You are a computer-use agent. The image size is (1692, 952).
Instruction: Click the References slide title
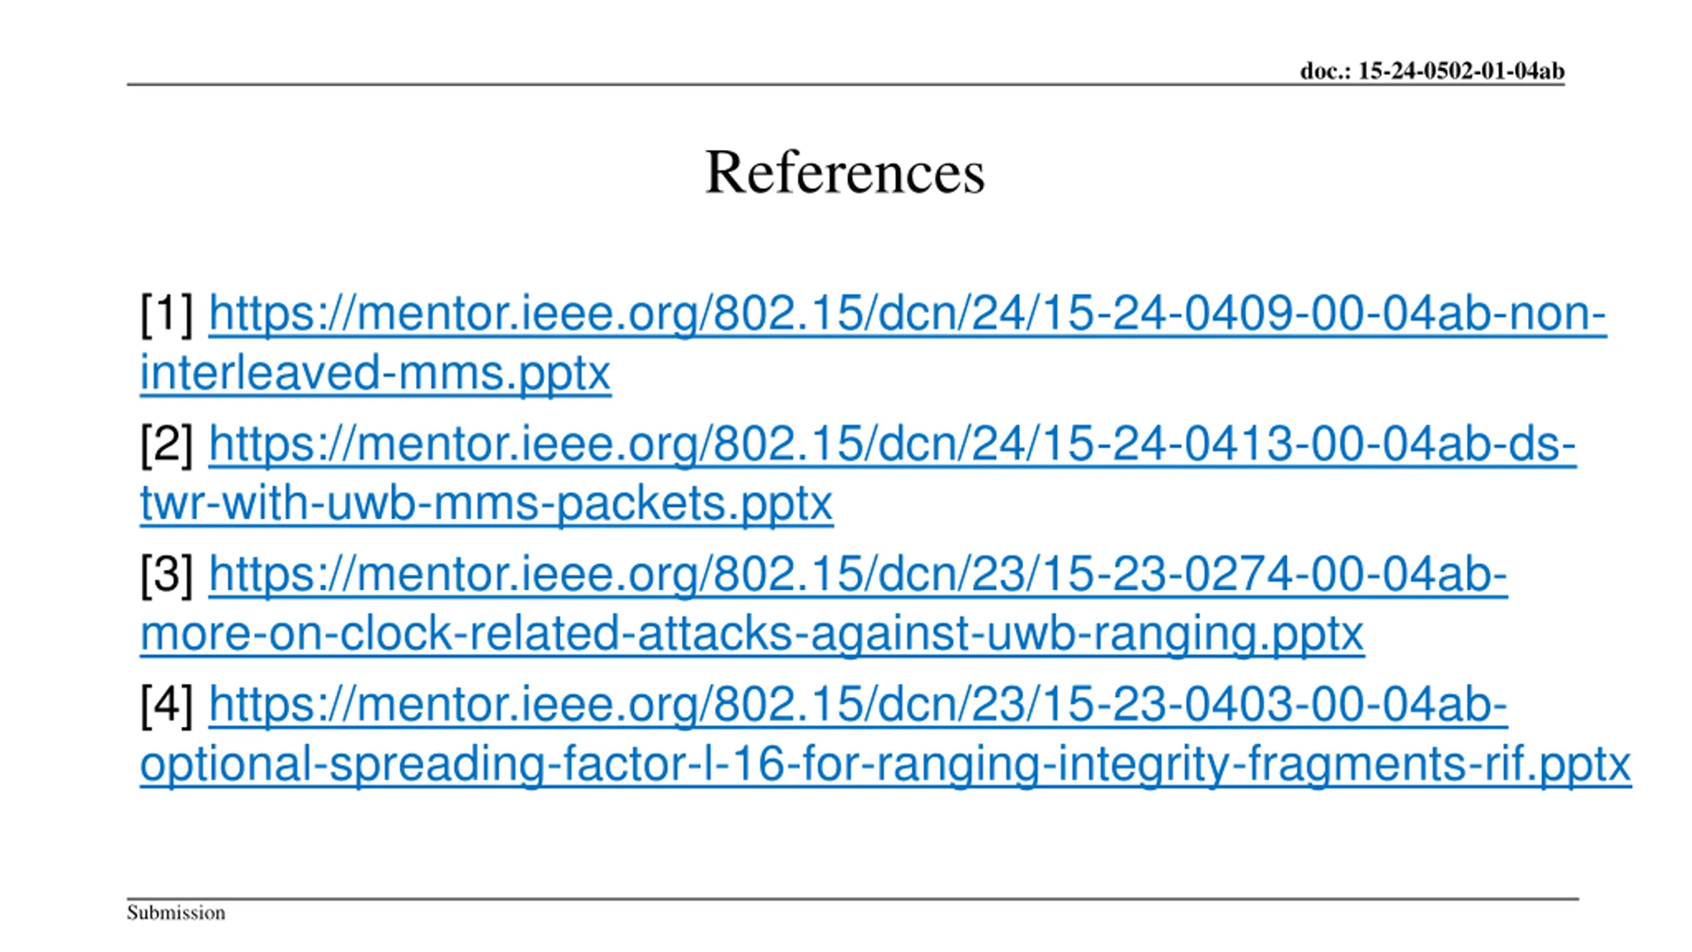pyautogui.click(x=845, y=172)
